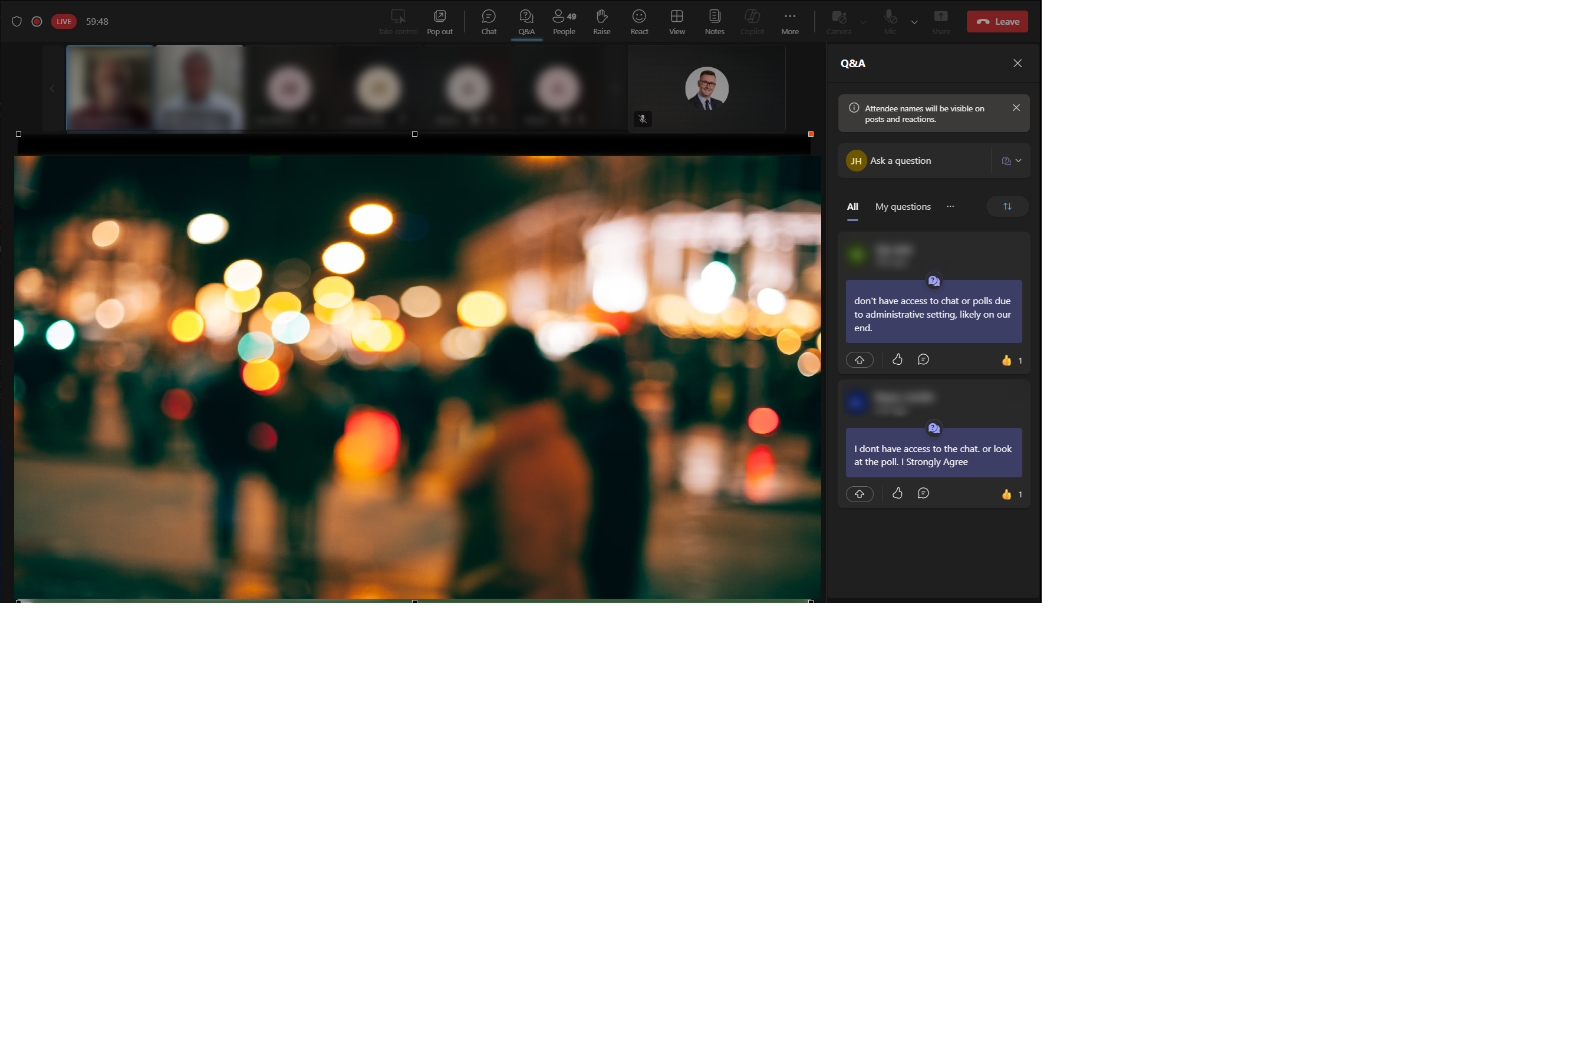This screenshot has width=1574, height=1049.
Task: Open the question type dropdown
Action: [x=1011, y=160]
